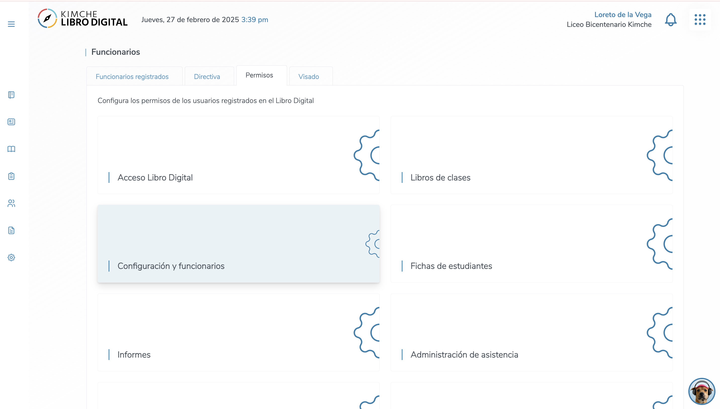The width and height of the screenshot is (720, 409).
Task: Switch to Funcionarios registrados tab
Action: point(132,77)
